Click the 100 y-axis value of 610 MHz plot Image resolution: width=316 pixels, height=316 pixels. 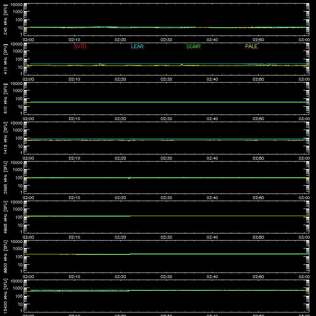[19, 99]
